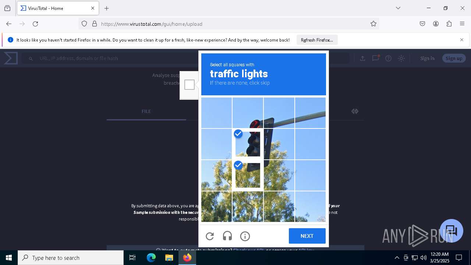Screen dimensions: 471x265
Task: Click the Type here to search box
Action: (x=71, y=258)
